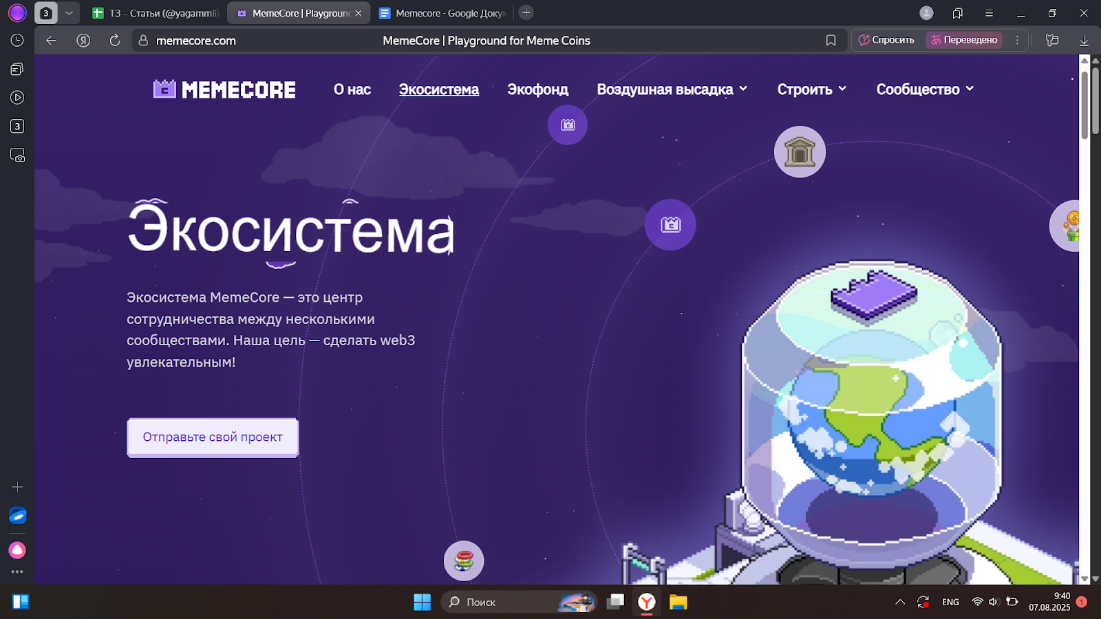Click the MEMECORE logo
Image resolution: width=1101 pixels, height=619 pixels.
click(224, 89)
